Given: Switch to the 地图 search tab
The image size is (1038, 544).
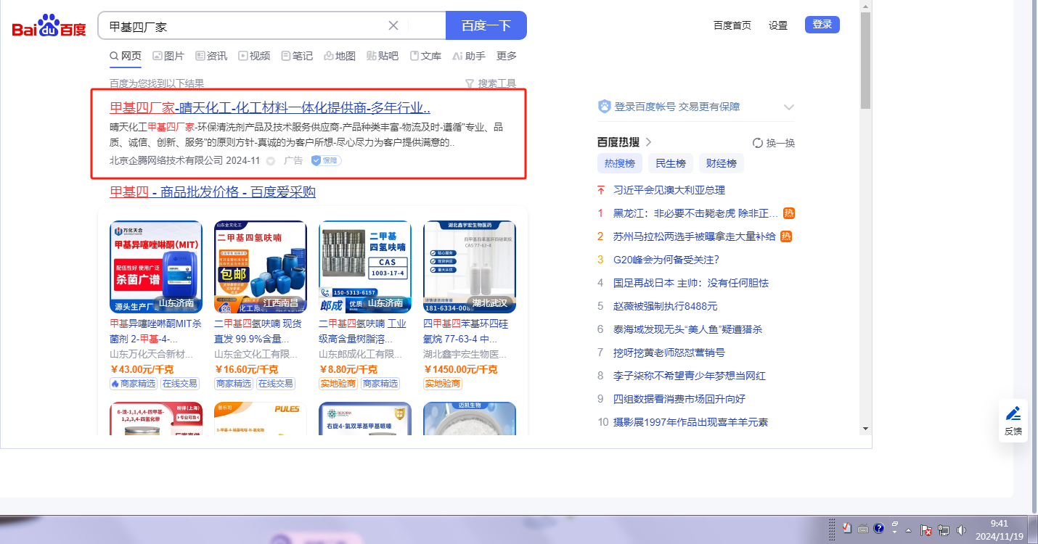Looking at the screenshot, I should point(340,56).
